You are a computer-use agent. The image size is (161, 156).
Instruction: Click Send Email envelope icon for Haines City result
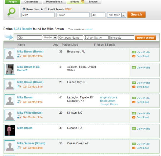134,87
